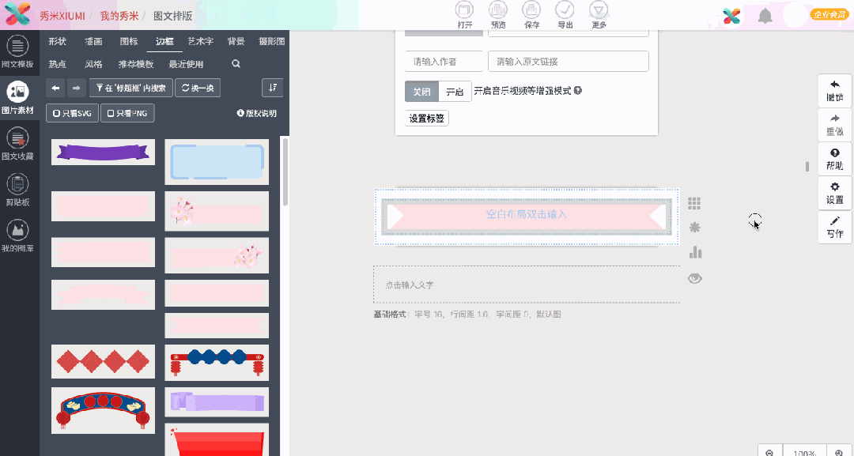Open the 写作 writing mode
Image resolution: width=854 pixels, height=456 pixels.
(834, 228)
